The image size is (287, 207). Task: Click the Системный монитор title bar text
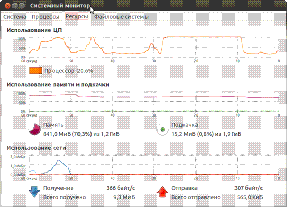coord(60,6)
